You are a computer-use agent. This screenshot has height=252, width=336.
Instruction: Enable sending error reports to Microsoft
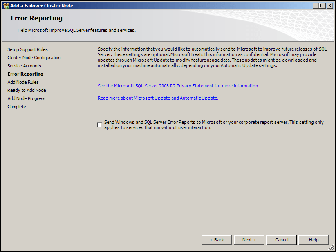(99, 124)
